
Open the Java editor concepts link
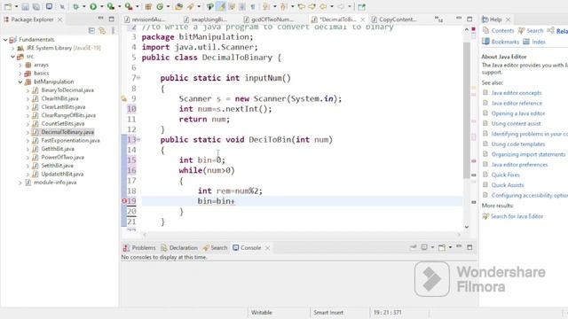click(517, 93)
